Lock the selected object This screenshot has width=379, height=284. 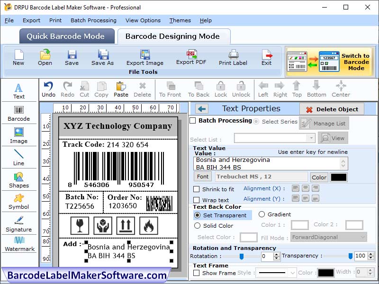(221, 89)
